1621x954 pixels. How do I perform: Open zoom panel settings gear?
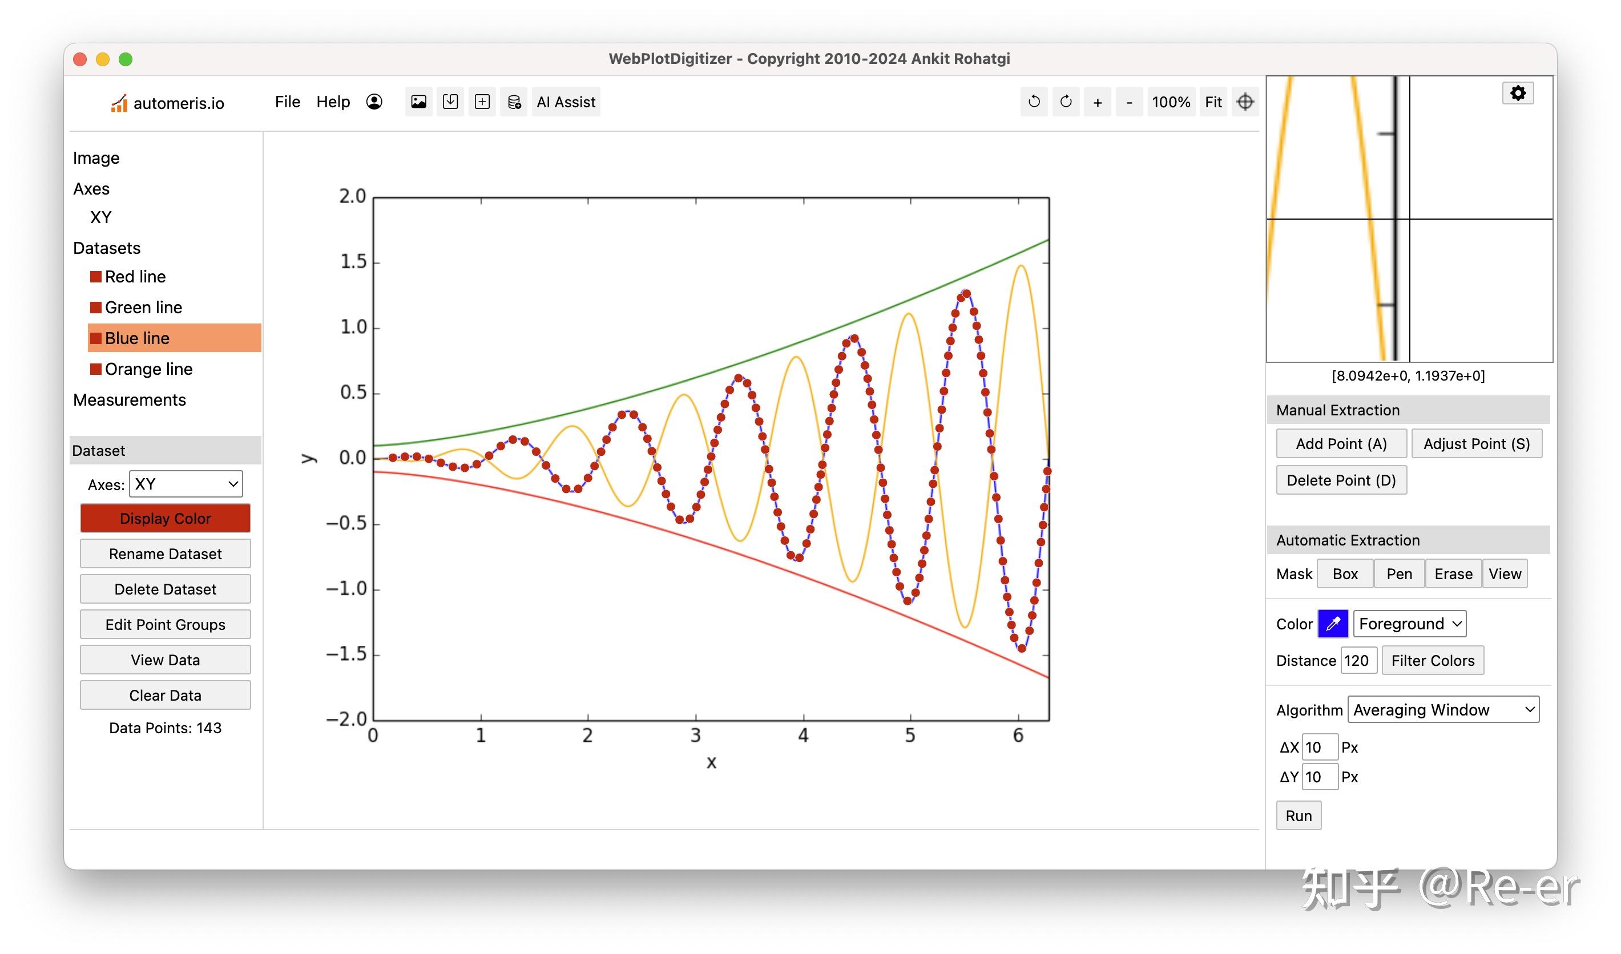point(1518,93)
